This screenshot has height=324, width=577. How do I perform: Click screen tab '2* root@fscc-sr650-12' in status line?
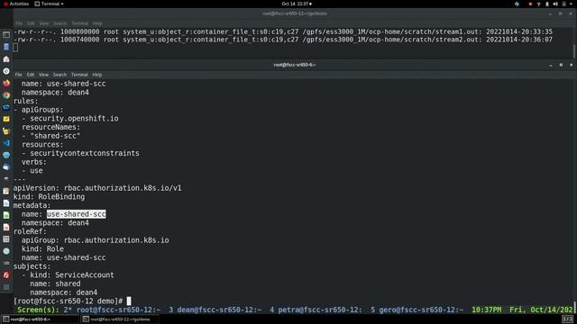coord(112,310)
